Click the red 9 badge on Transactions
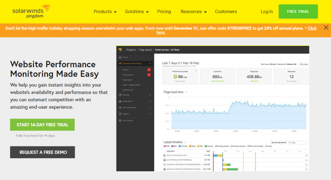Image resolution: width=331 pixels, height=180 pixels. point(149,75)
